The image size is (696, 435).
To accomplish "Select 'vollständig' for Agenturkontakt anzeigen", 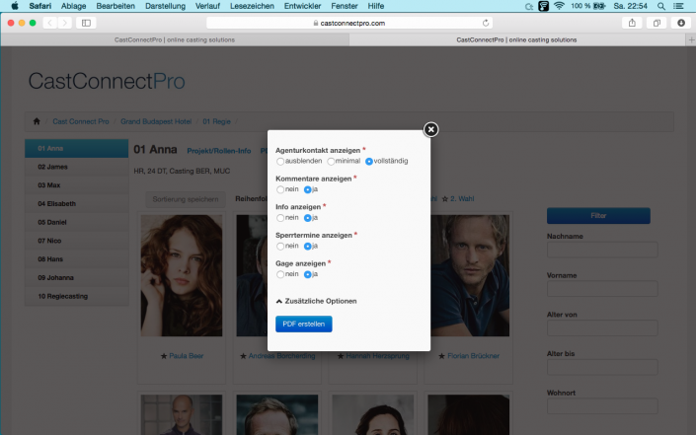I will (x=369, y=162).
